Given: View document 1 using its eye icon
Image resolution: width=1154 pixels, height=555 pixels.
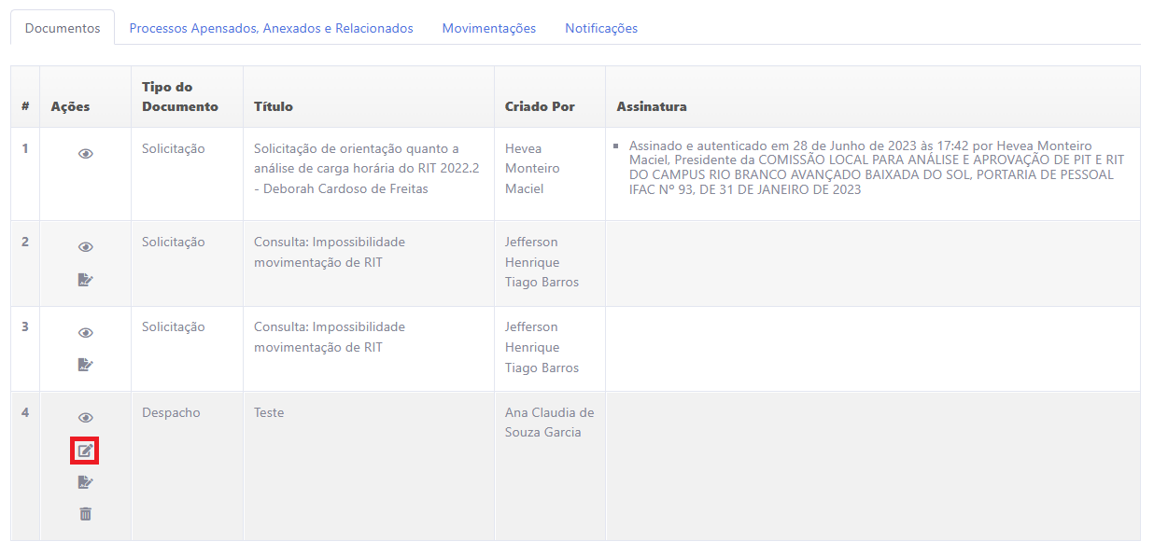Looking at the screenshot, I should [x=85, y=154].
